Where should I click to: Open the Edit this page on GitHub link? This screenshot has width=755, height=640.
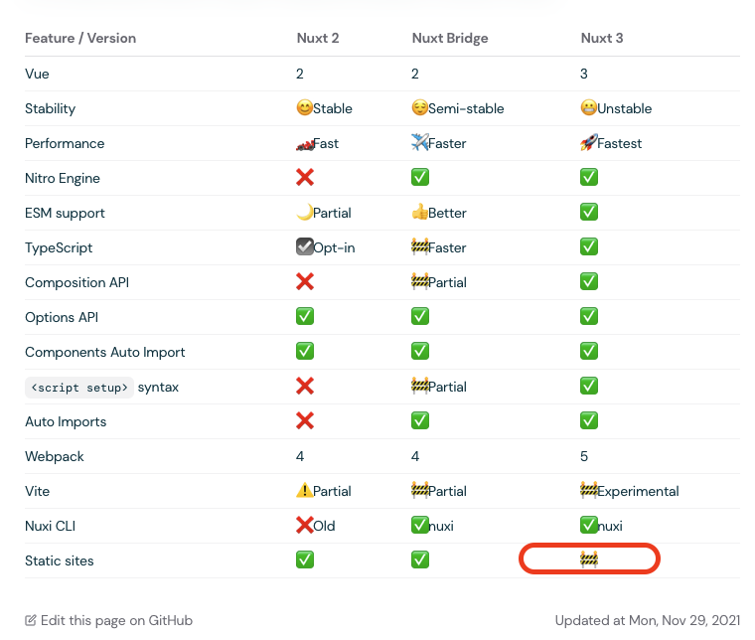point(115,620)
